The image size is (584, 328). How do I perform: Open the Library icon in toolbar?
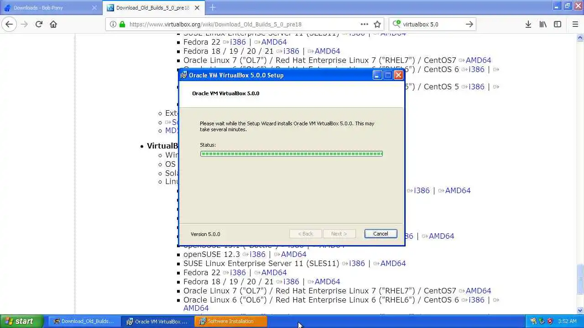tap(543, 24)
